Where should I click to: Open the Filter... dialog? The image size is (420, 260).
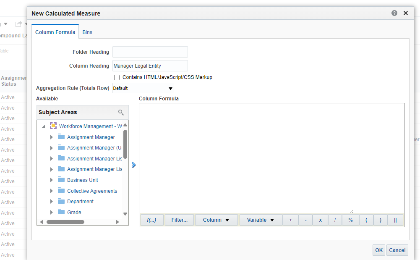(179, 220)
